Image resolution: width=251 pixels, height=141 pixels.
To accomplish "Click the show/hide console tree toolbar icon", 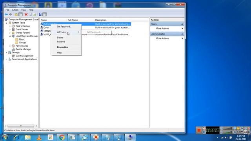I will (21, 14).
